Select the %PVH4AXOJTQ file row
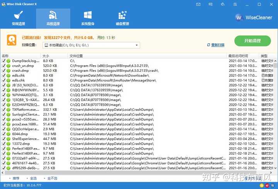The width and height of the screenshot is (278, 189). 137,95
